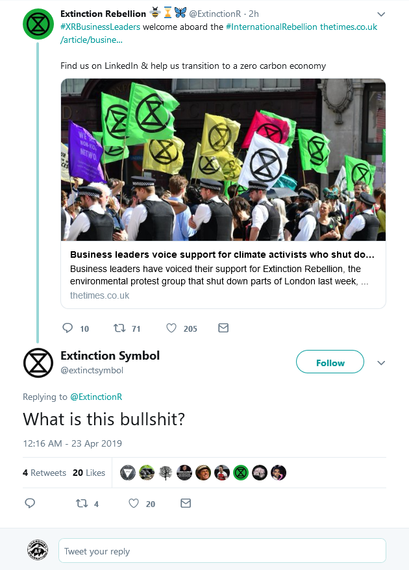Send Extinction Rebellion tweet via direct message
The height and width of the screenshot is (570, 409).
click(x=223, y=328)
